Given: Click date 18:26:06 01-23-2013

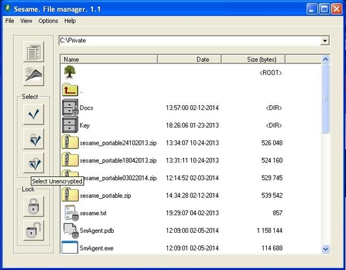Looking at the screenshot, I should (x=193, y=125).
